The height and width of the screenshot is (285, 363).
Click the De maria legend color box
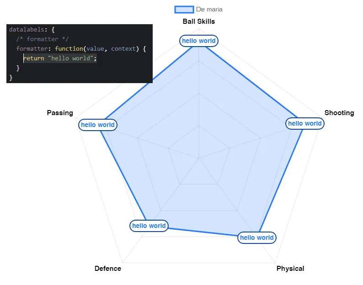[184, 10]
